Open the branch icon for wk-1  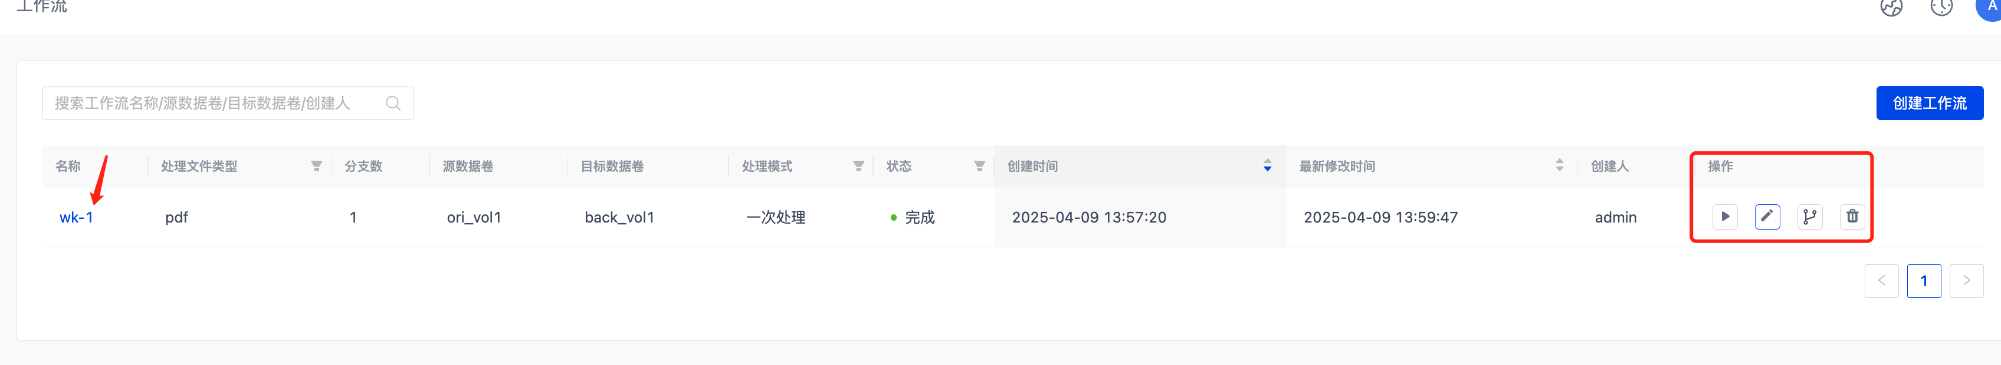1809,216
